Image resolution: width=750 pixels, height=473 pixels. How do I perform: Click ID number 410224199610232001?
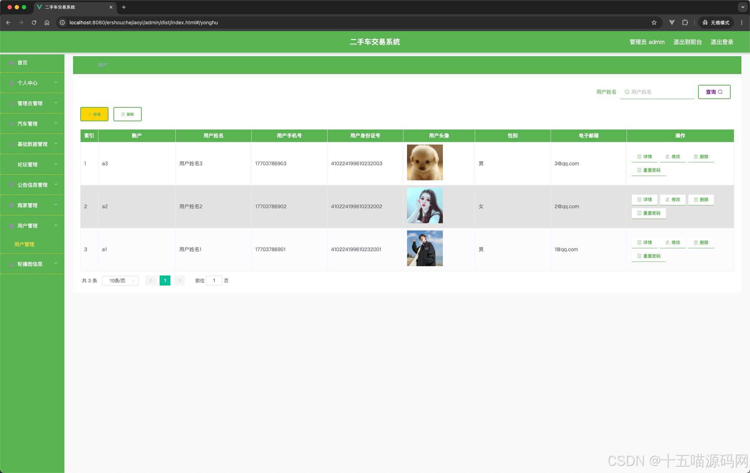[356, 249]
